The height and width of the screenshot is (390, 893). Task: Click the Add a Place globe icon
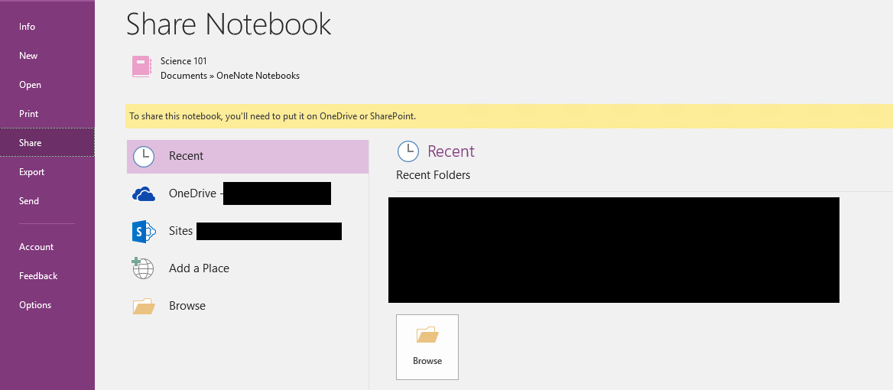click(142, 268)
